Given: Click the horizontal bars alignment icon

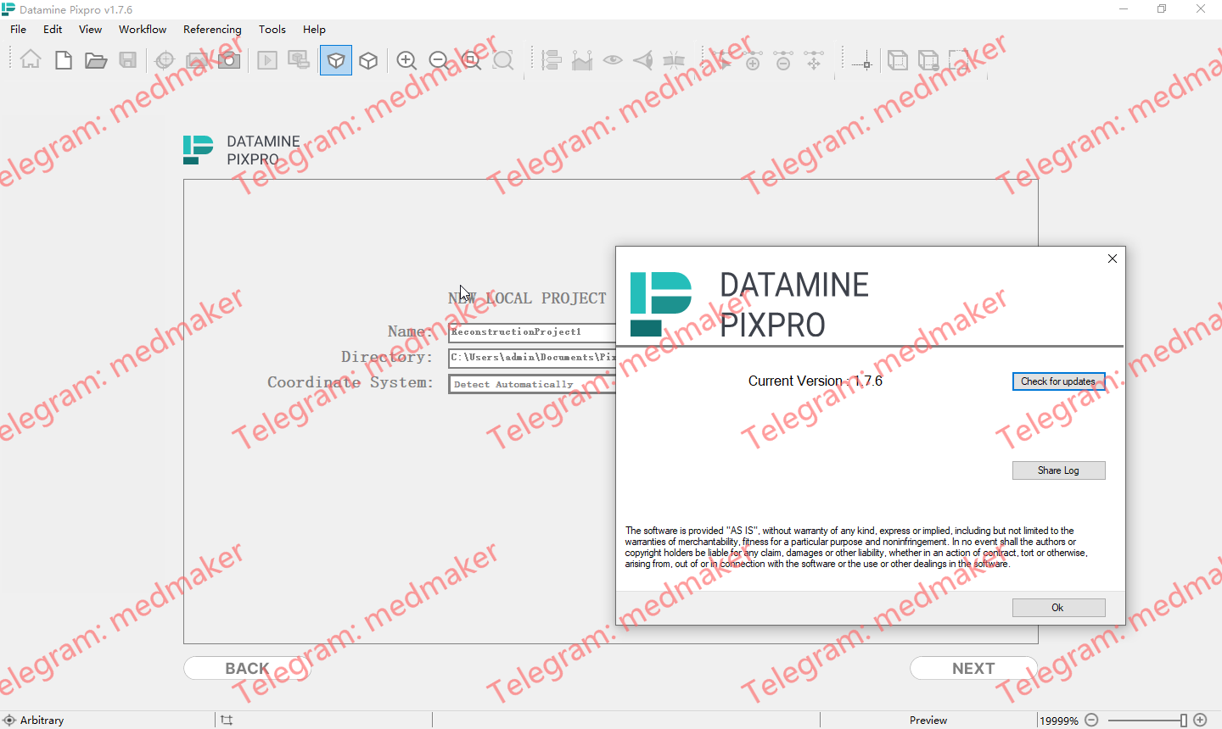Looking at the screenshot, I should [x=552, y=60].
